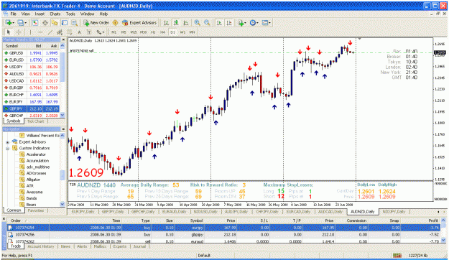The height and width of the screenshot is (260, 449).
Task: Select the text 'A' drawing tool
Action: click(x=79, y=32)
